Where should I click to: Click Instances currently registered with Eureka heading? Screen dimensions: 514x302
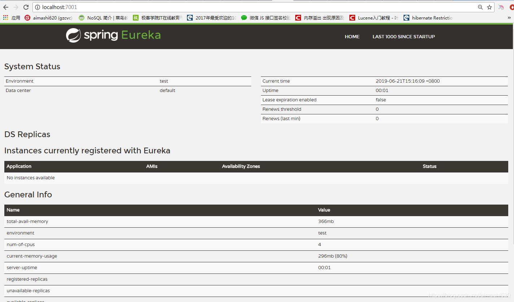tap(87, 150)
